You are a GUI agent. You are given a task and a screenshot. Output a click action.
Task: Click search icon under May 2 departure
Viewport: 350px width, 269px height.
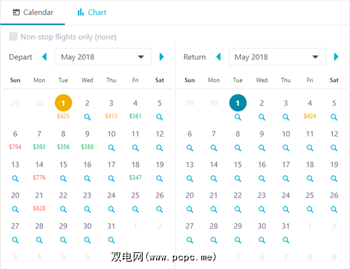[x=87, y=118]
